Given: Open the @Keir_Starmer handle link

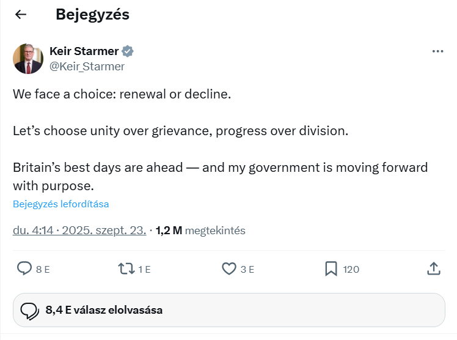Looking at the screenshot, I should point(87,66).
